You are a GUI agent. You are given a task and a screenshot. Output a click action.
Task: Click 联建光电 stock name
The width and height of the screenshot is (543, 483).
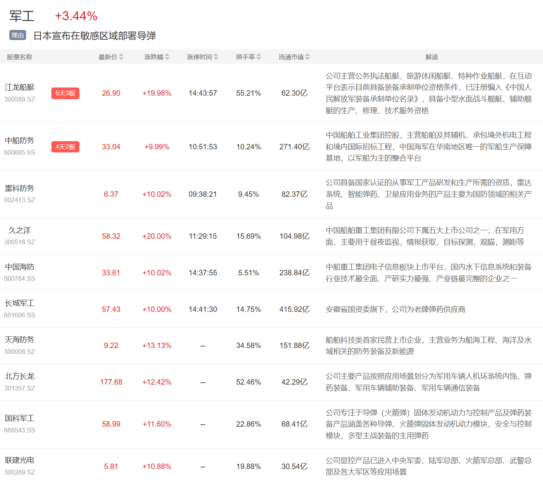19,460
